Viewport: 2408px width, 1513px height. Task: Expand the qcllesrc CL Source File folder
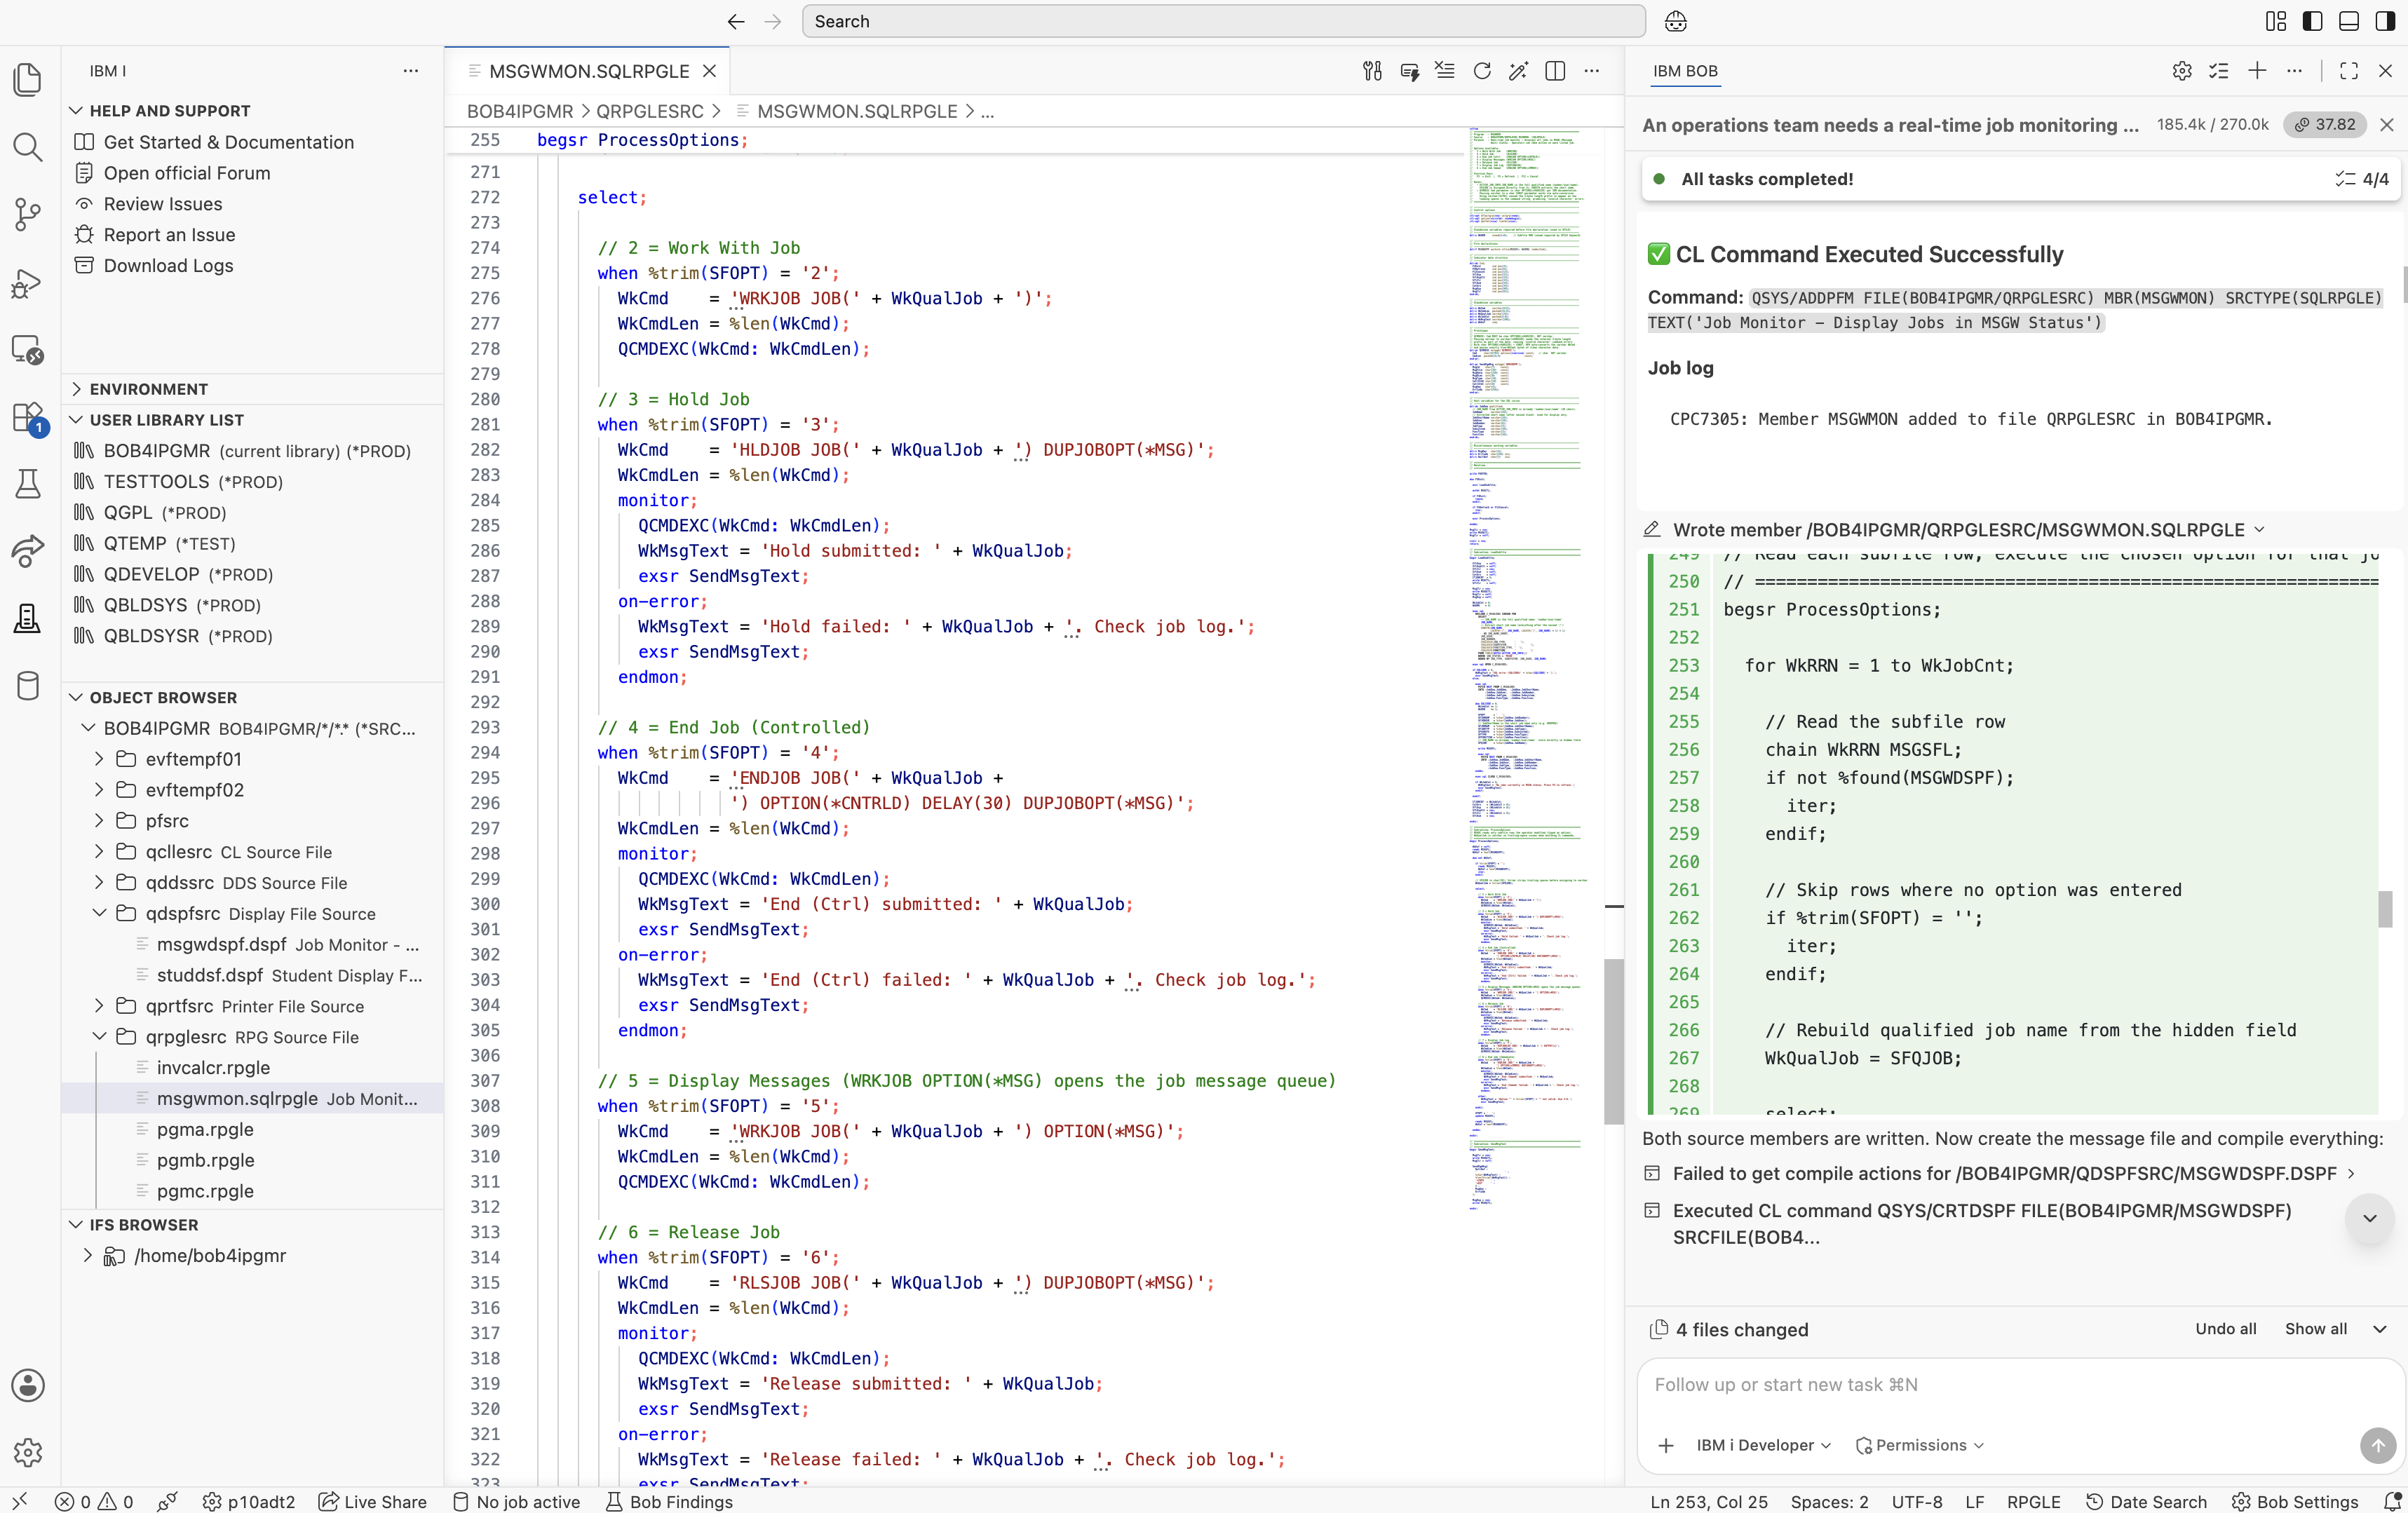pyautogui.click(x=99, y=852)
